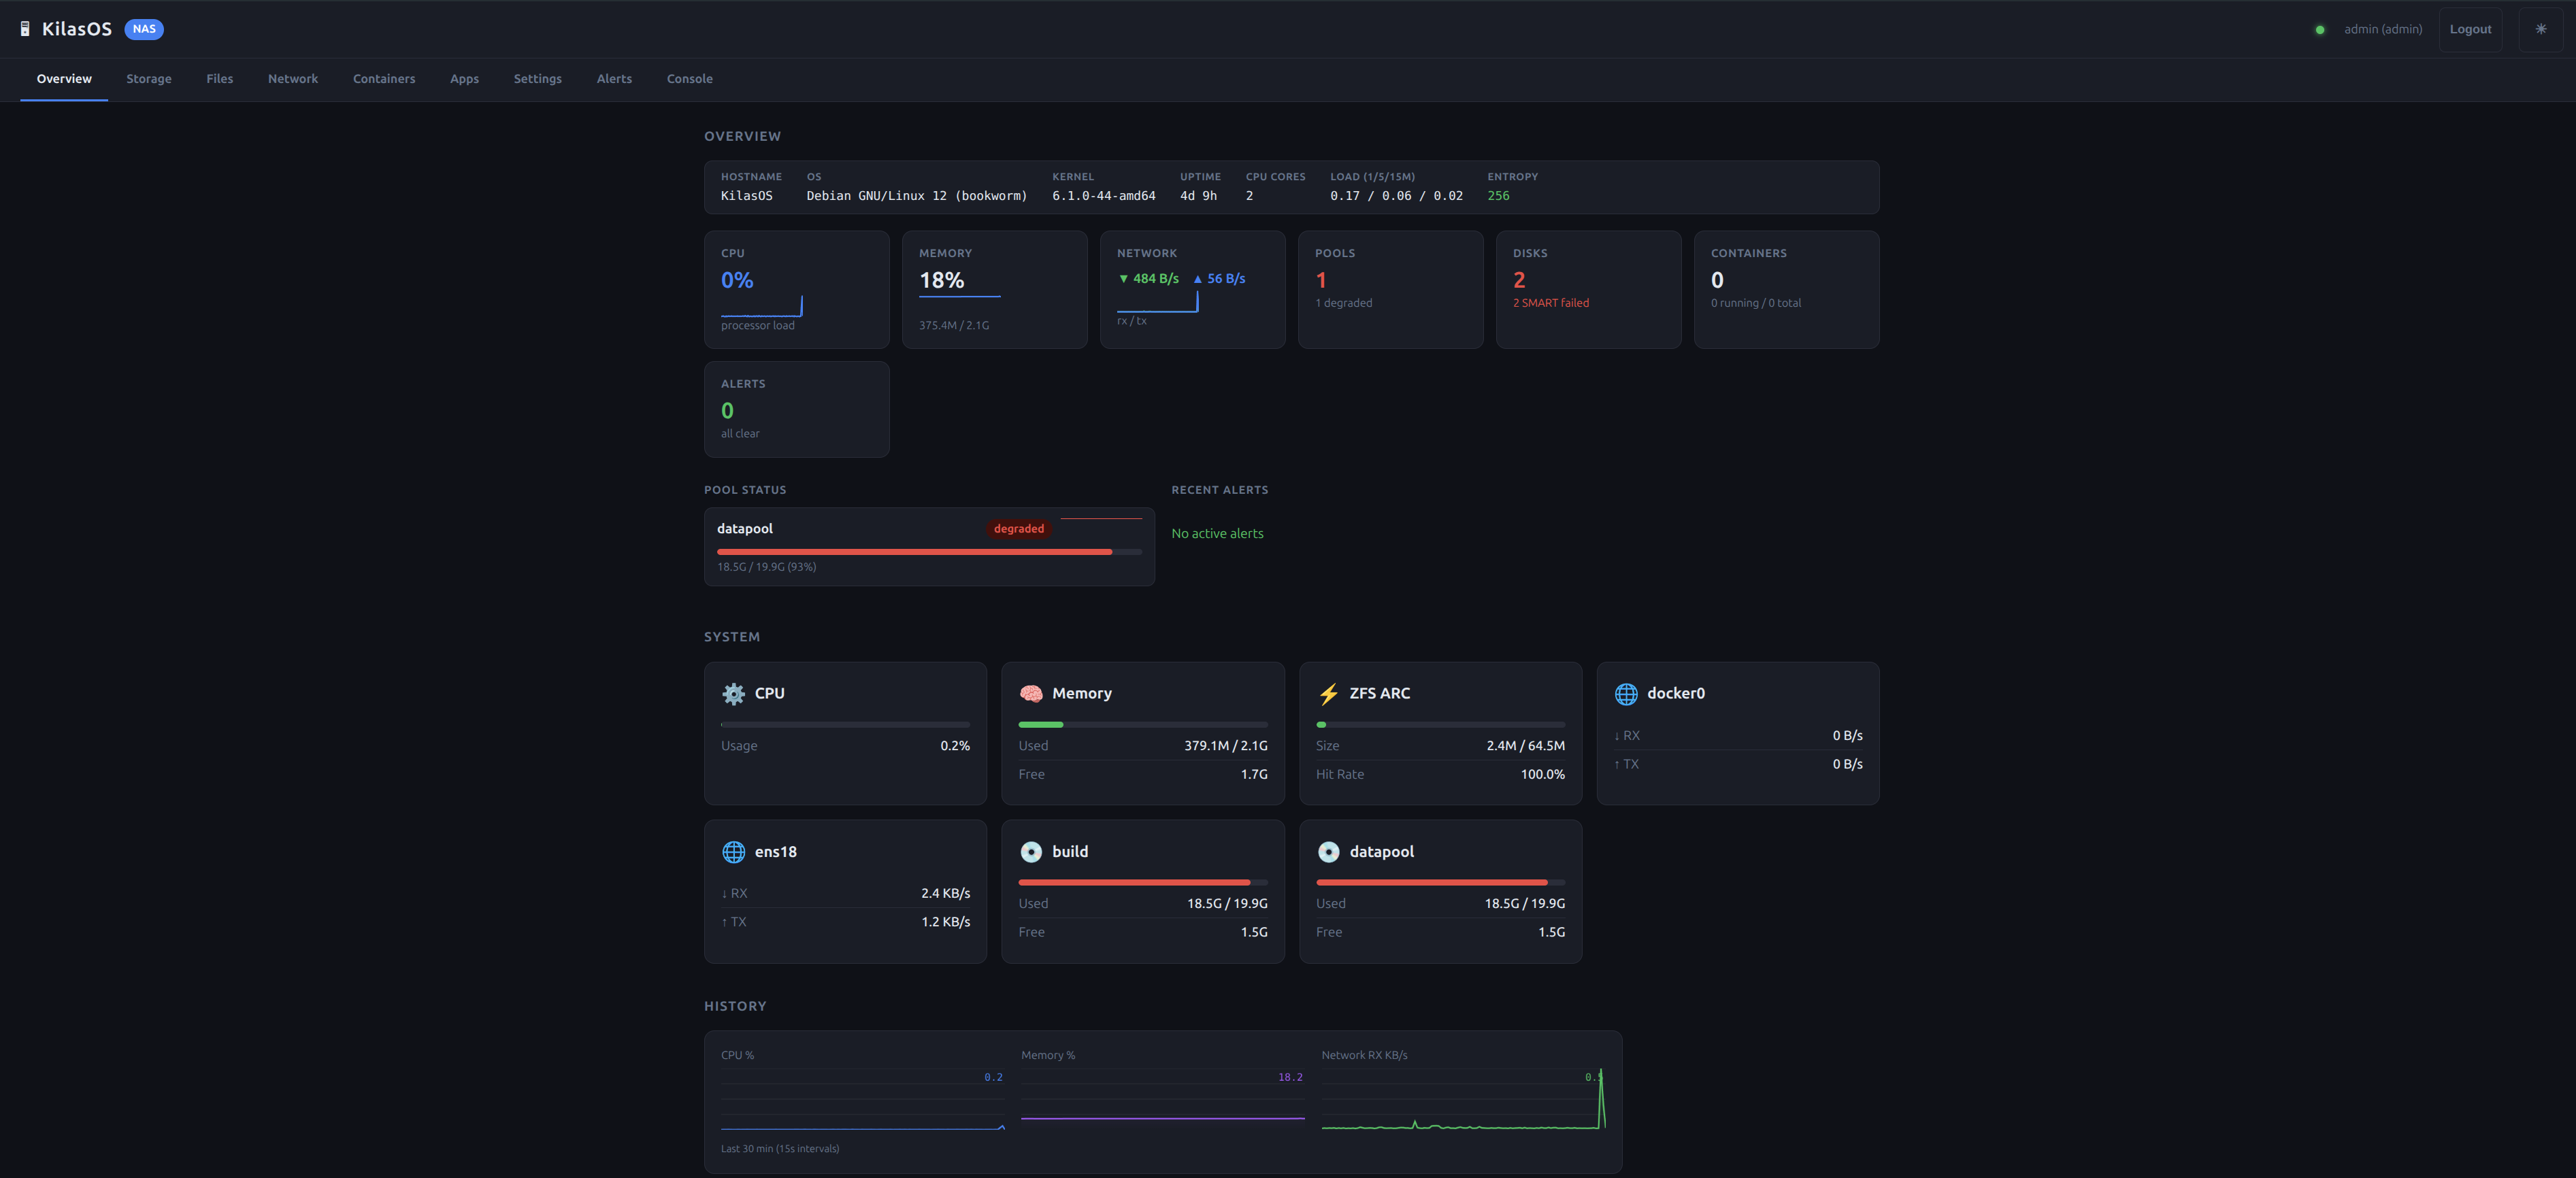Image resolution: width=2576 pixels, height=1178 pixels.
Task: Open the Files tab
Action: [219, 79]
